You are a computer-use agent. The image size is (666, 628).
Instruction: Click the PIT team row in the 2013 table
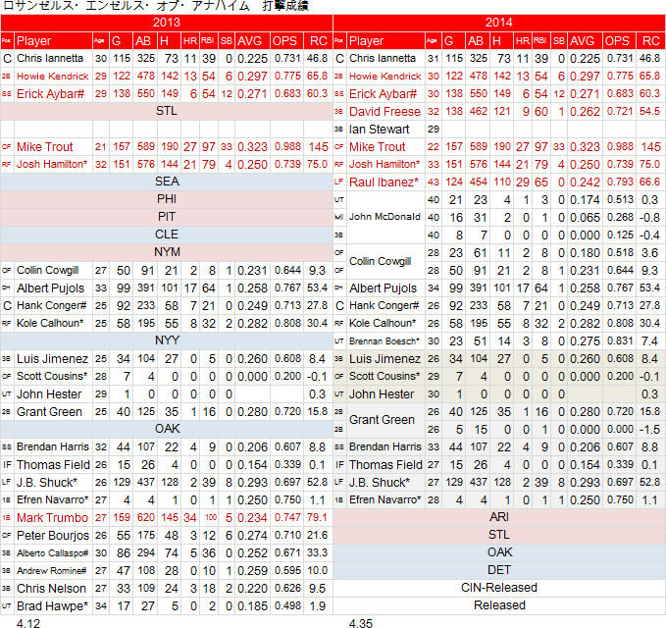click(167, 217)
